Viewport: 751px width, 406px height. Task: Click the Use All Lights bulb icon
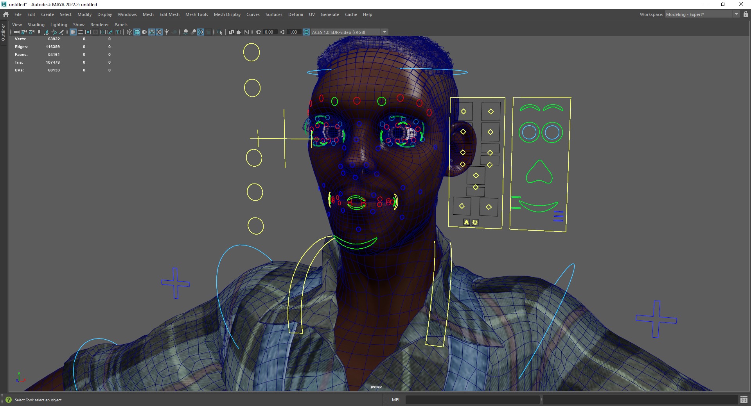pyautogui.click(x=167, y=32)
